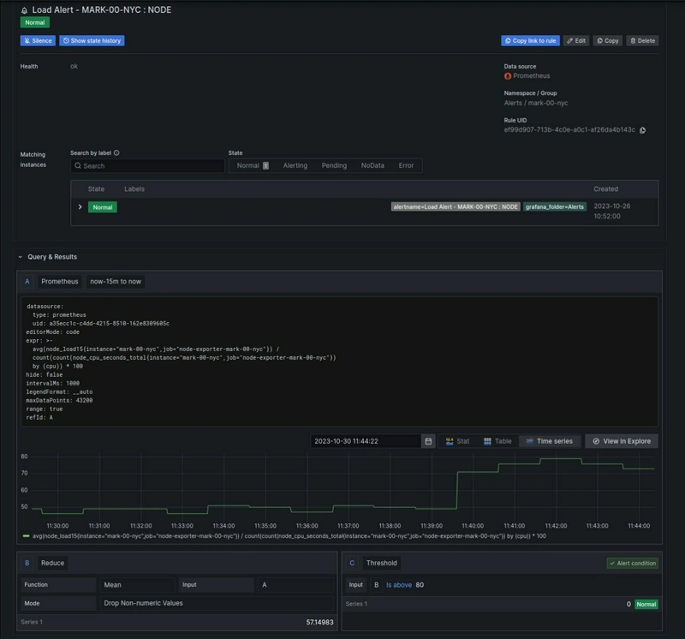Filter instances by Alerting state
The height and width of the screenshot is (639, 685).
295,165
